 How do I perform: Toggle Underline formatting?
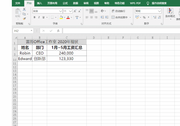[43, 17]
